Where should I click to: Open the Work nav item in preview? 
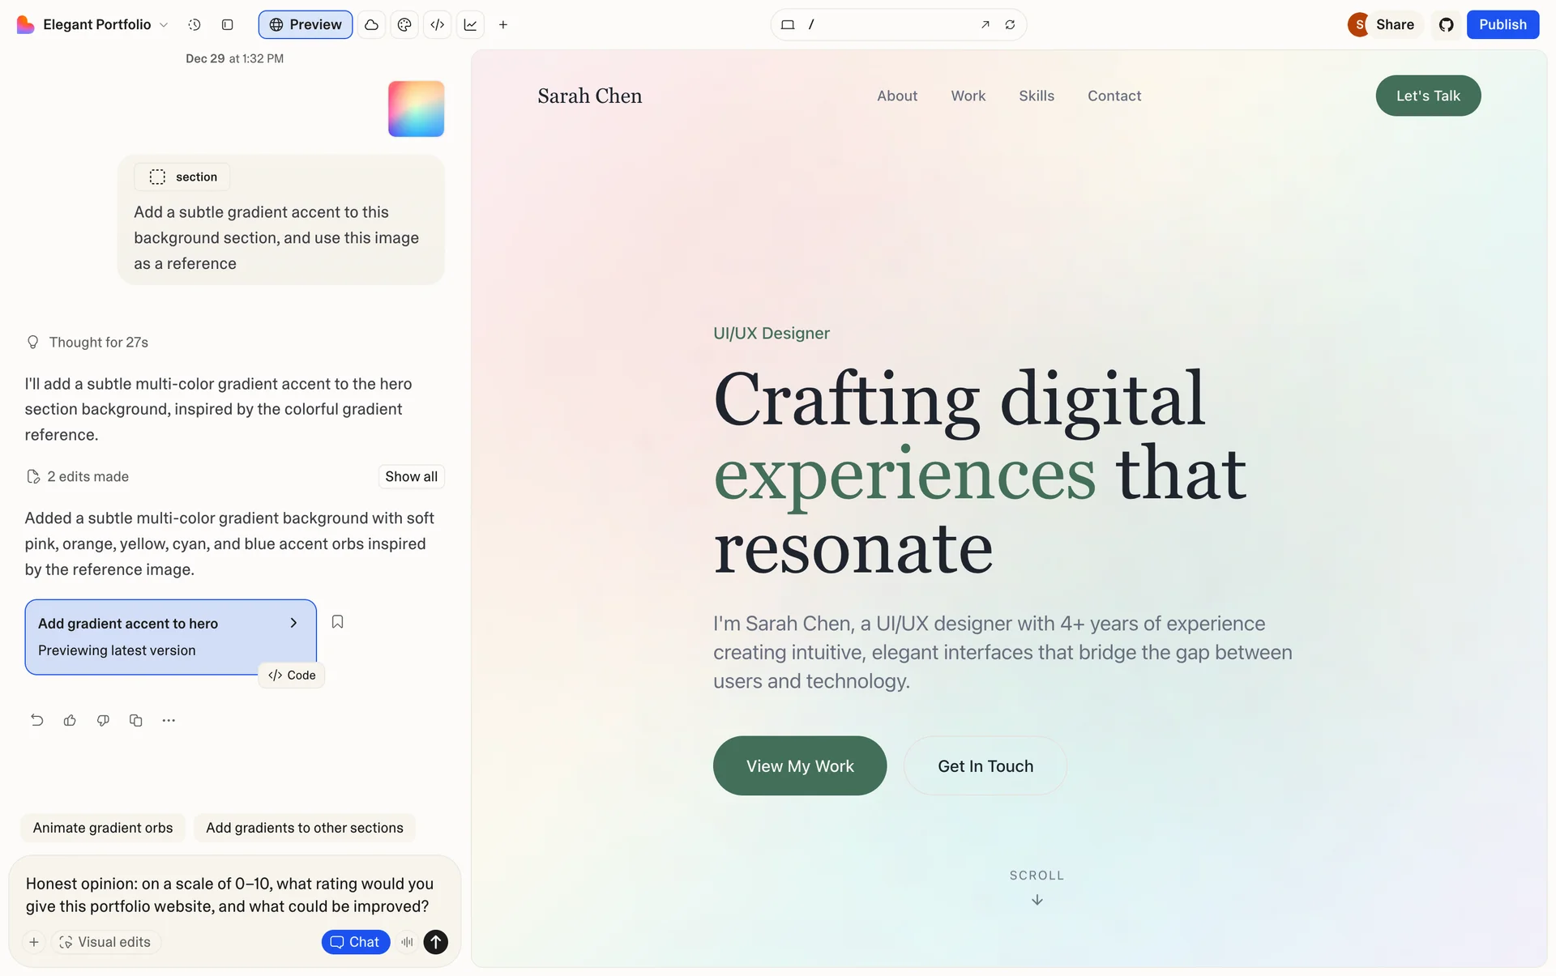968,96
